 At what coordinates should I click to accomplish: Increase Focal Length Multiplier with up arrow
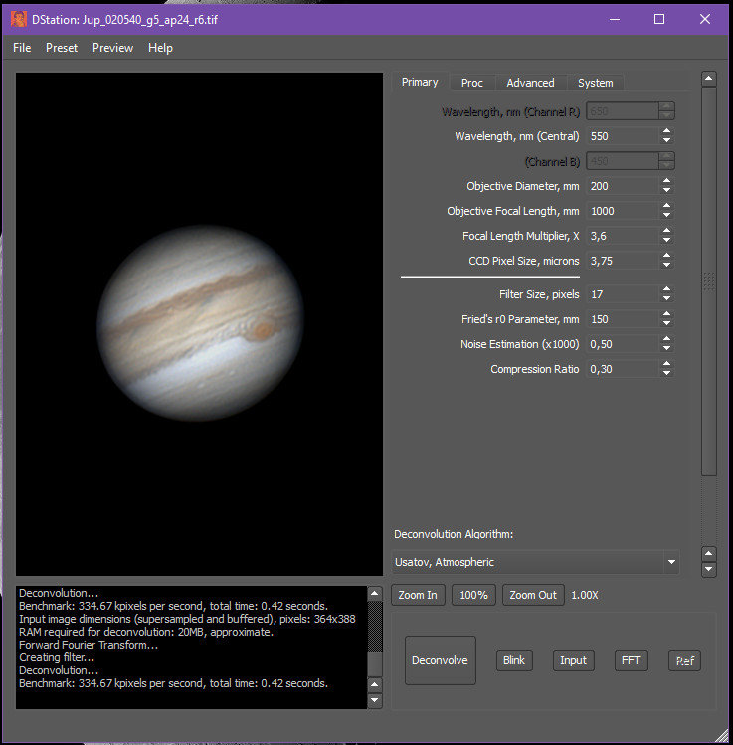pos(667,231)
